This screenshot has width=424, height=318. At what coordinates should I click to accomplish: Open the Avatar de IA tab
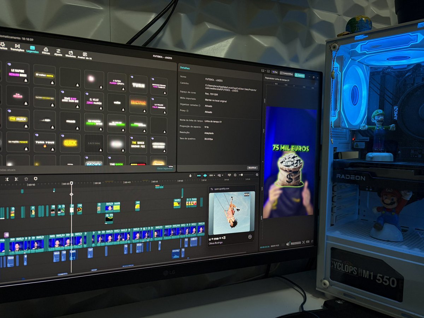[85, 55]
